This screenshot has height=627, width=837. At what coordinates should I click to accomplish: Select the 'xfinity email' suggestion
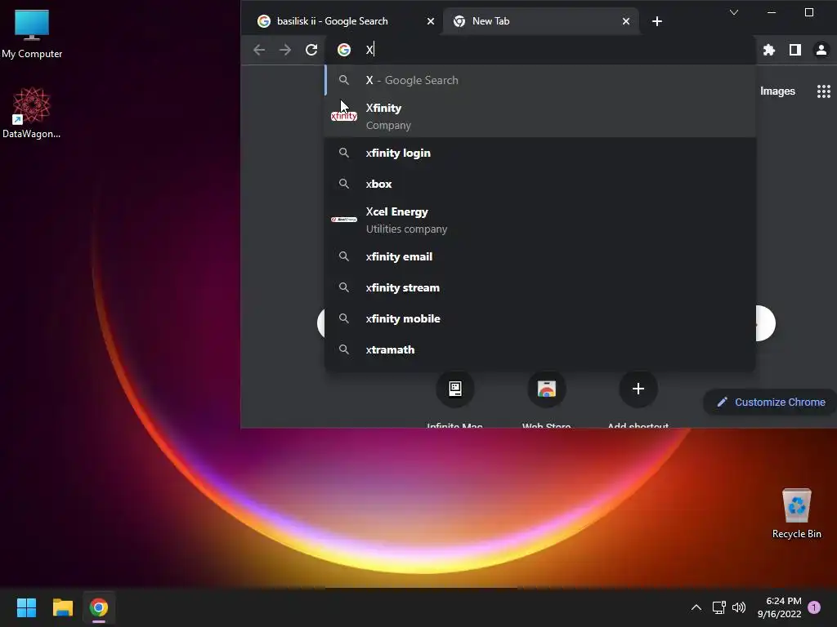(x=540, y=256)
